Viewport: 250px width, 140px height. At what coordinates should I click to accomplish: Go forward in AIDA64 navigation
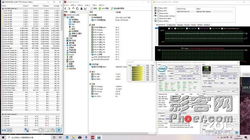pos(69,9)
